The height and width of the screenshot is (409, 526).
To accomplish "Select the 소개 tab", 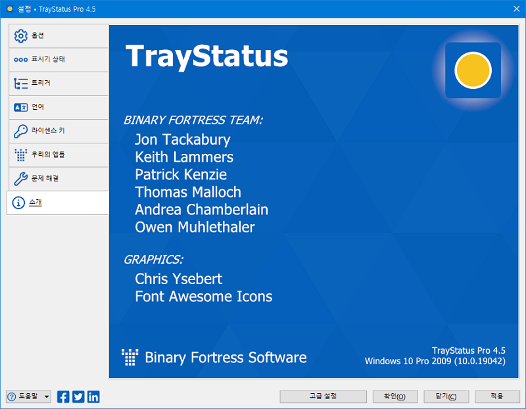I will pyautogui.click(x=57, y=203).
